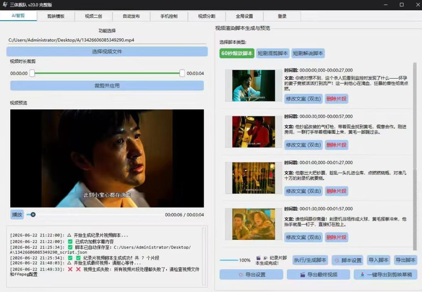Click the app logo icon in title bar
Viewport: 422px width, 292px height.
(5, 4)
